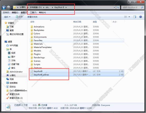Select the Scenes folder name
Image resolution: width=146 pixels, height=113 pixels.
(37, 61)
